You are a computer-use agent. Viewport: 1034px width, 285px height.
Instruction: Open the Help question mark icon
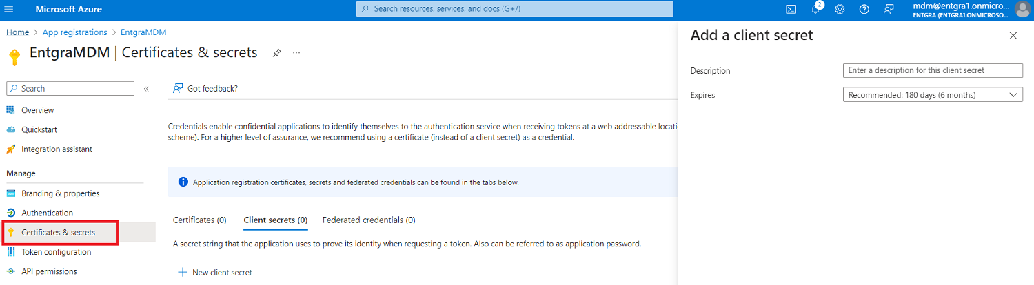pos(864,10)
